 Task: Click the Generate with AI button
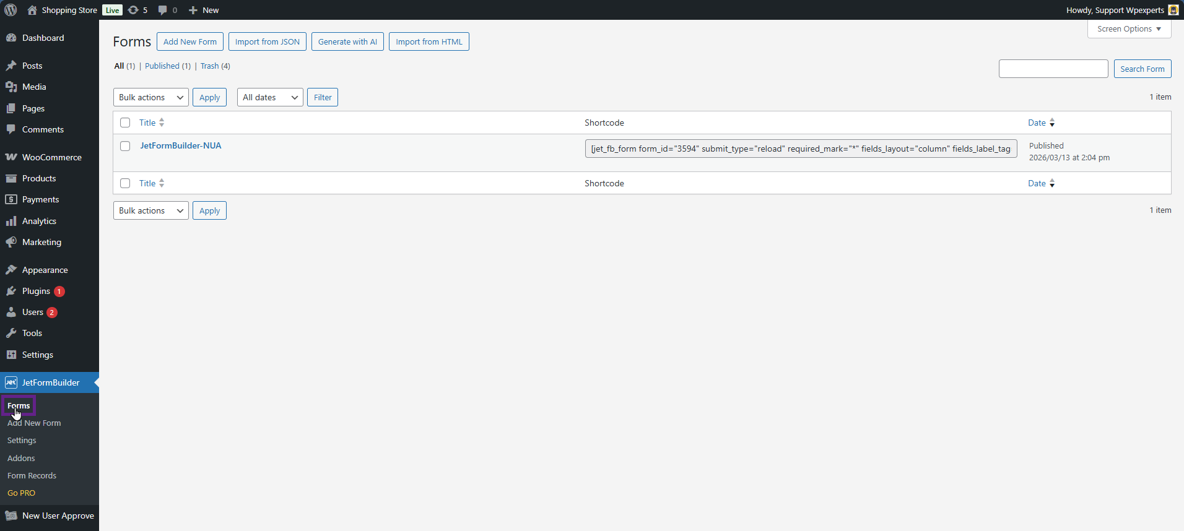click(x=347, y=41)
